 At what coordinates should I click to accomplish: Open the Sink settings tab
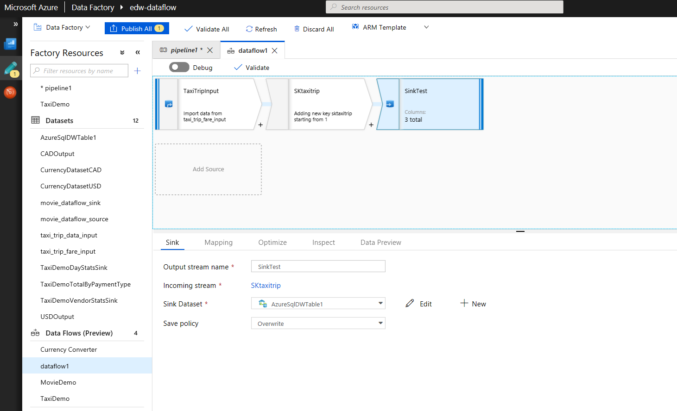click(x=172, y=243)
